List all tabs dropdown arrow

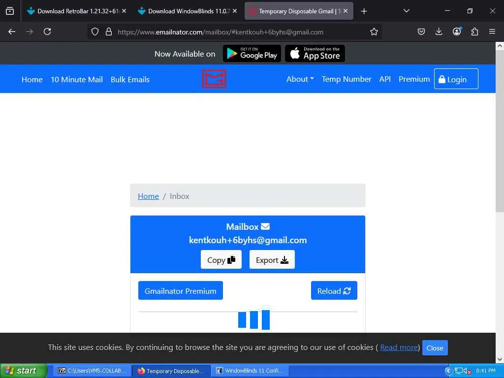406,11
